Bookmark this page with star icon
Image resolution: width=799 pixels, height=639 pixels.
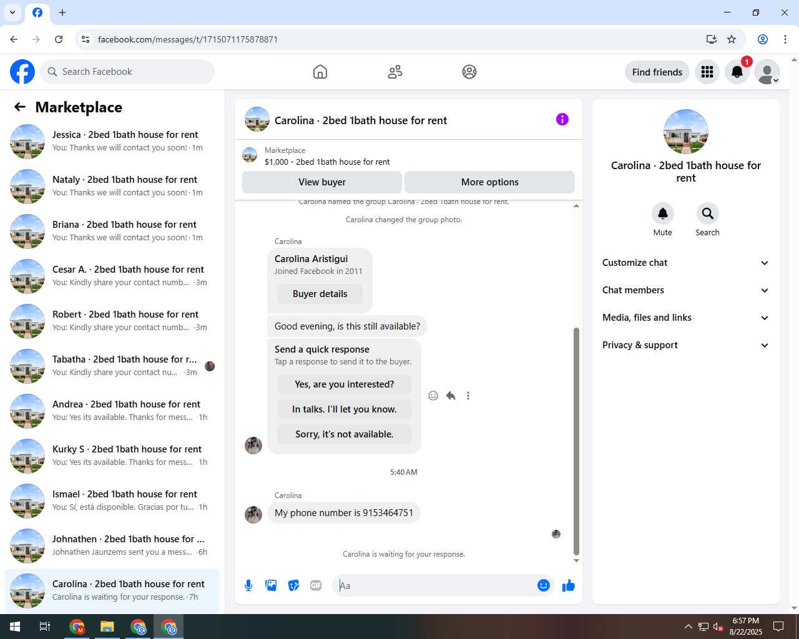732,39
